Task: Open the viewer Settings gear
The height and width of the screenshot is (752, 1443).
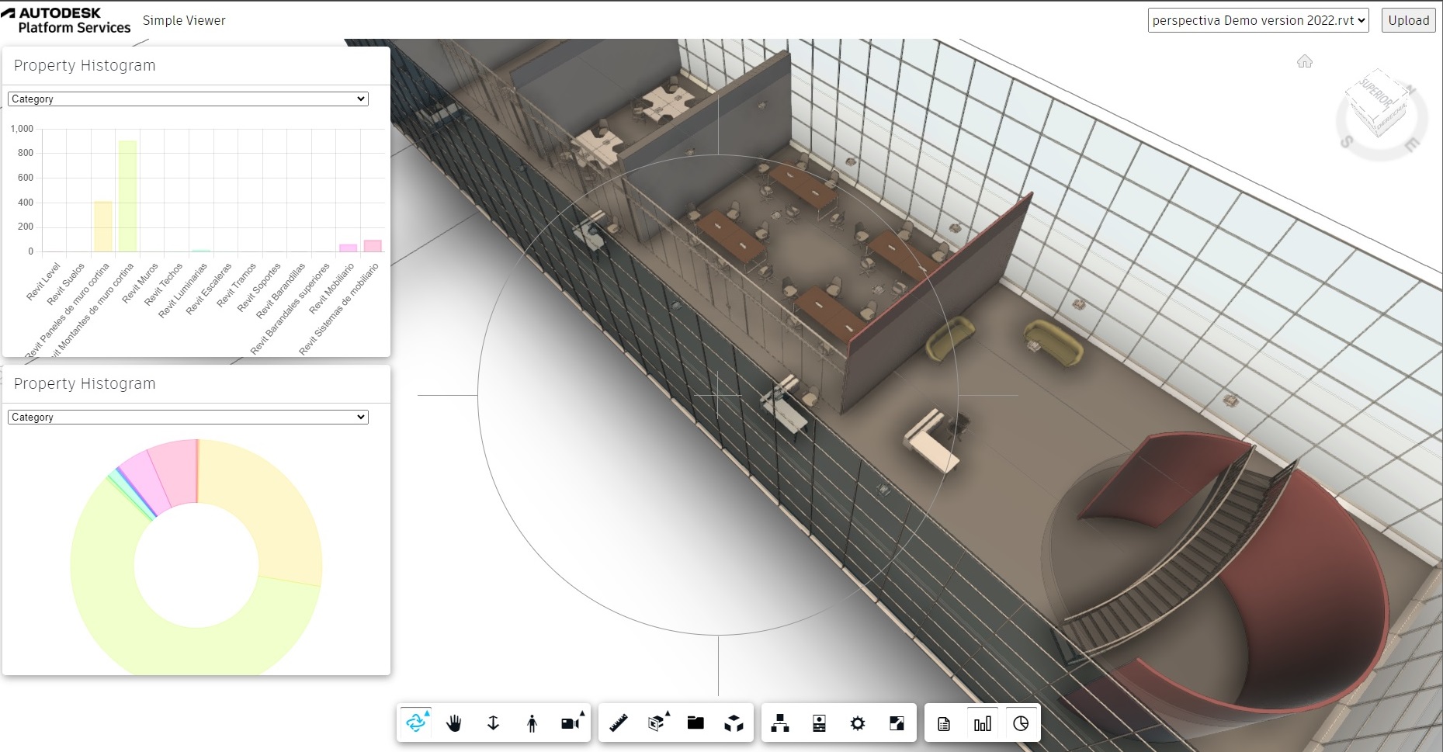Action: click(858, 723)
